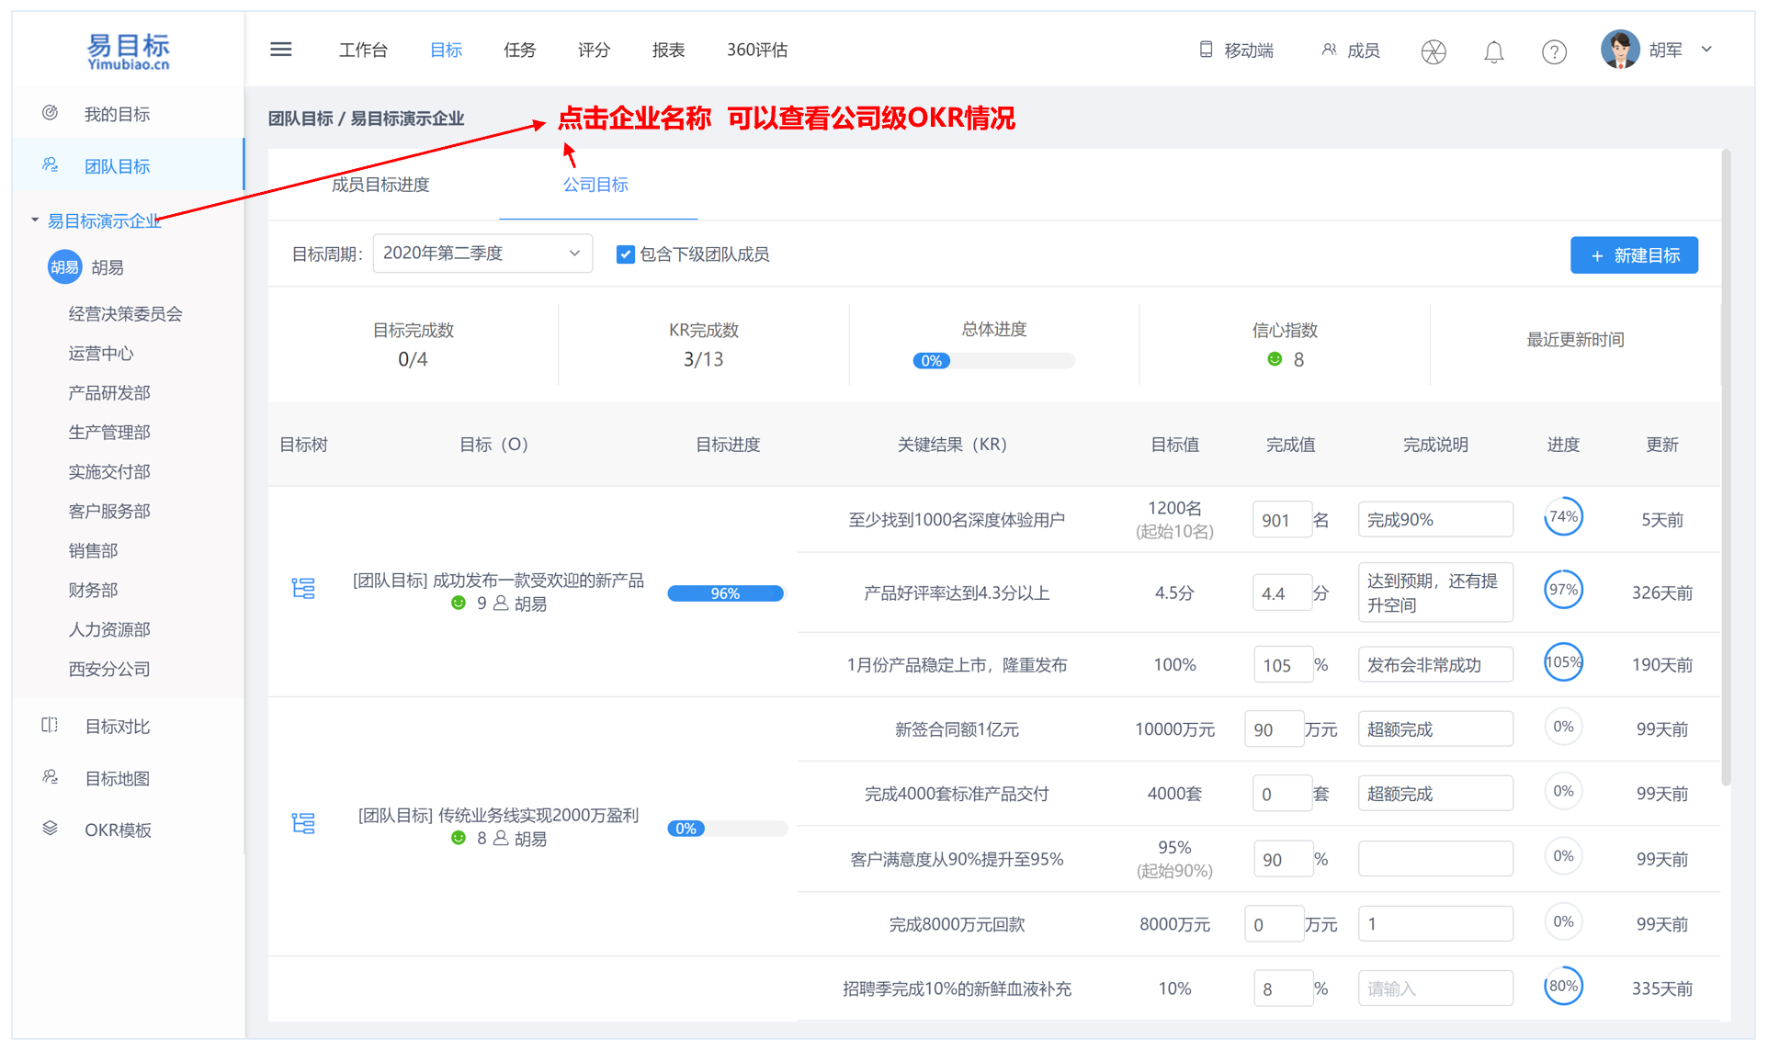Viewport: 1768px width, 1050px height.
Task: Click the 0% progress bar for 传统业务线 goal
Action: tap(726, 829)
